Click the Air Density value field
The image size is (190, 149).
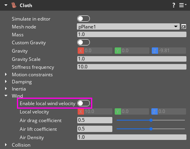point(132,137)
